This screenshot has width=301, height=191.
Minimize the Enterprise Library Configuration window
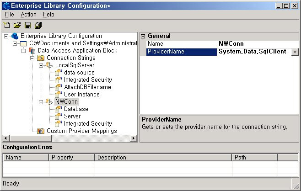click(x=279, y=6)
